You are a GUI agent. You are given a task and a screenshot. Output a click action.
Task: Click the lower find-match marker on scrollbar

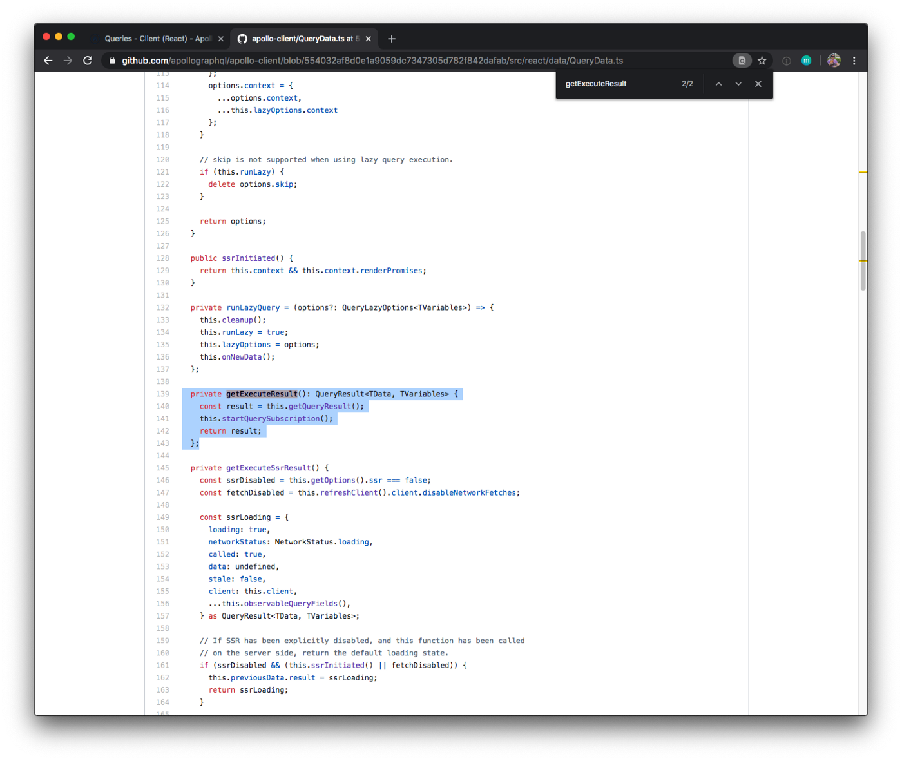click(x=863, y=261)
